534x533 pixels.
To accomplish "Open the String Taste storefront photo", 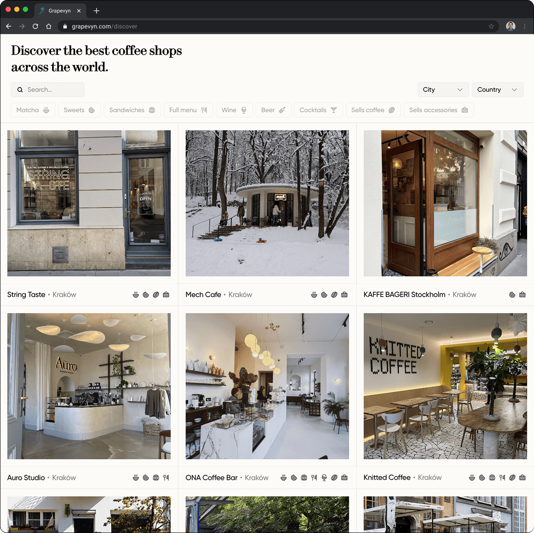I will click(x=89, y=203).
